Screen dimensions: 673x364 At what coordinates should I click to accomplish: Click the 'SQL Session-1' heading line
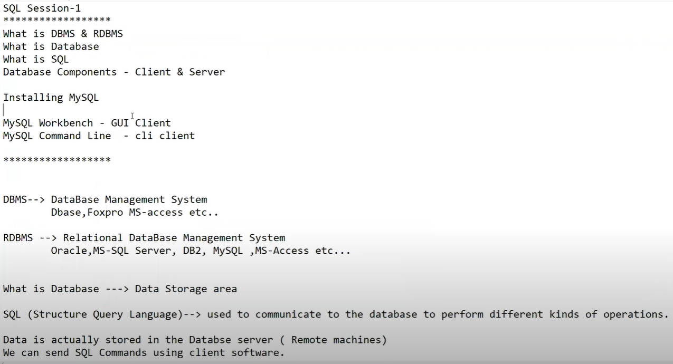pyautogui.click(x=42, y=8)
